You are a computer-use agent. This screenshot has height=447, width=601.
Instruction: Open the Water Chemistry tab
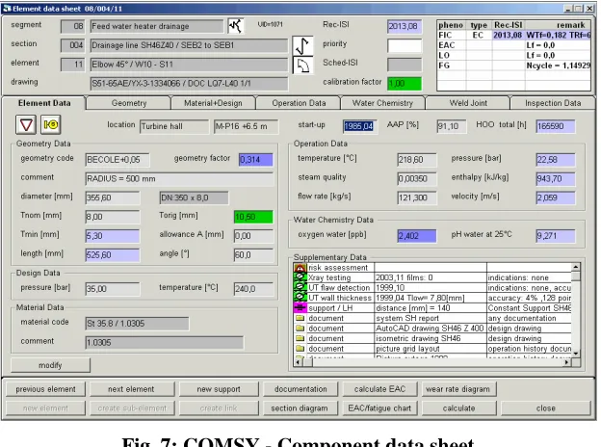pyautogui.click(x=382, y=103)
